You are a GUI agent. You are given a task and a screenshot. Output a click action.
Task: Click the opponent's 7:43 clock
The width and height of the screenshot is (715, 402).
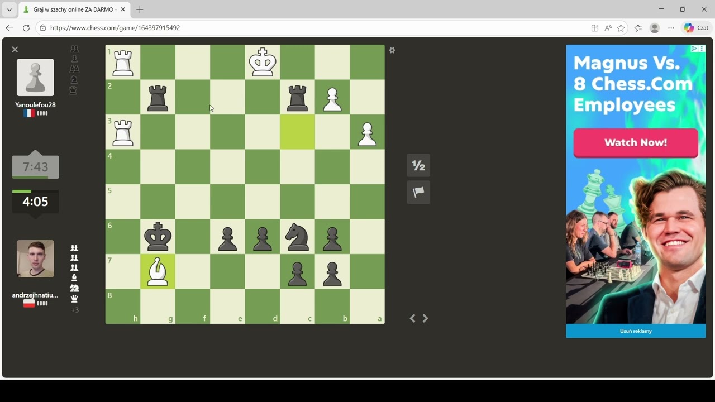tap(35, 166)
